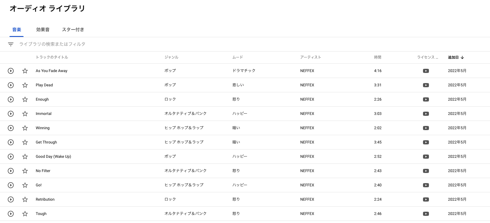
Task: Sort by the トラックのタイトル column header
Action: click(52, 57)
